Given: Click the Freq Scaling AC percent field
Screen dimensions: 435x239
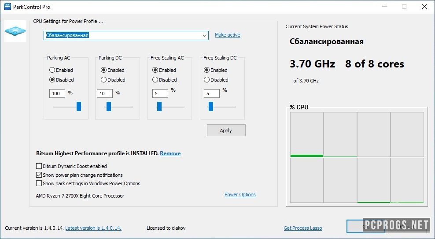Looking at the screenshot, I should coord(160,93).
